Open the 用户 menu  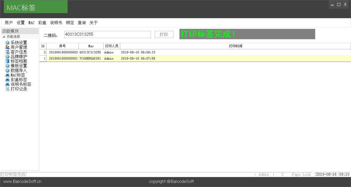(9, 23)
